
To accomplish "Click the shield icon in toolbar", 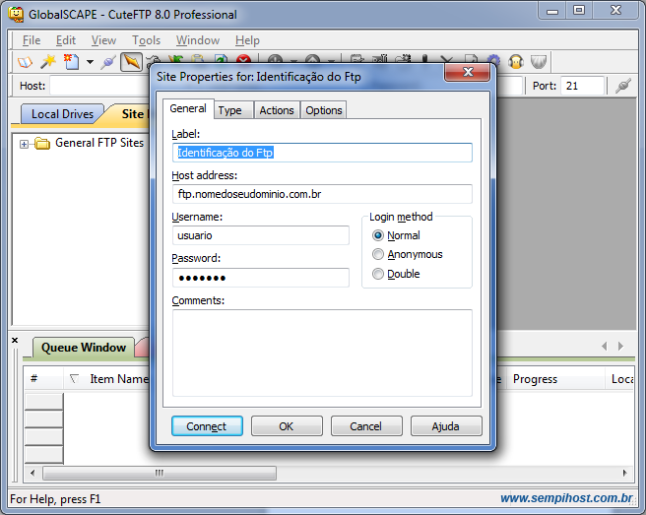I will coord(538,62).
